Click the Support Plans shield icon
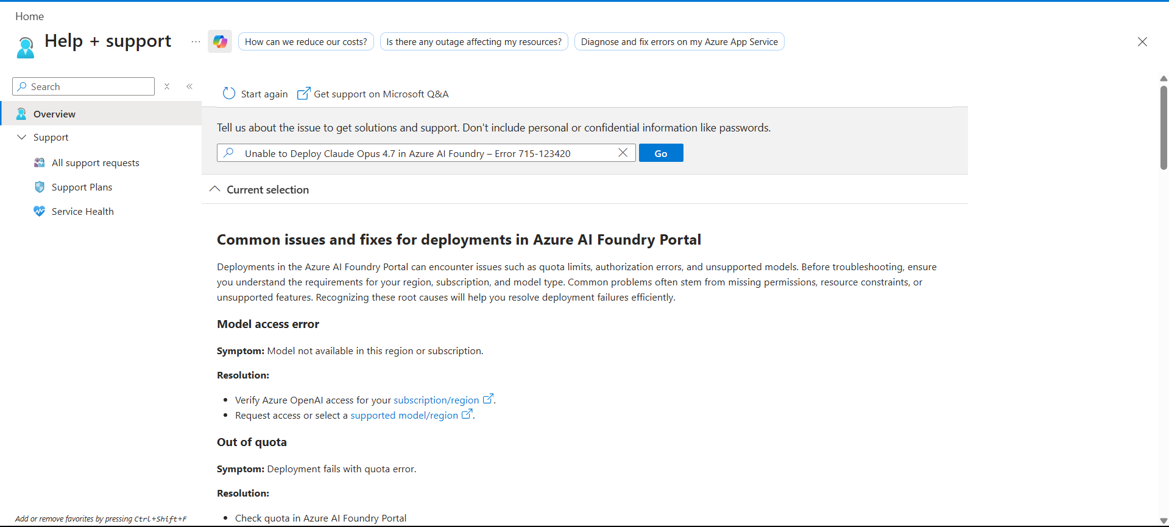The width and height of the screenshot is (1169, 527). click(x=40, y=187)
